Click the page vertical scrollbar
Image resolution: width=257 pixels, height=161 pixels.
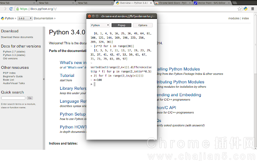pos(255,44)
